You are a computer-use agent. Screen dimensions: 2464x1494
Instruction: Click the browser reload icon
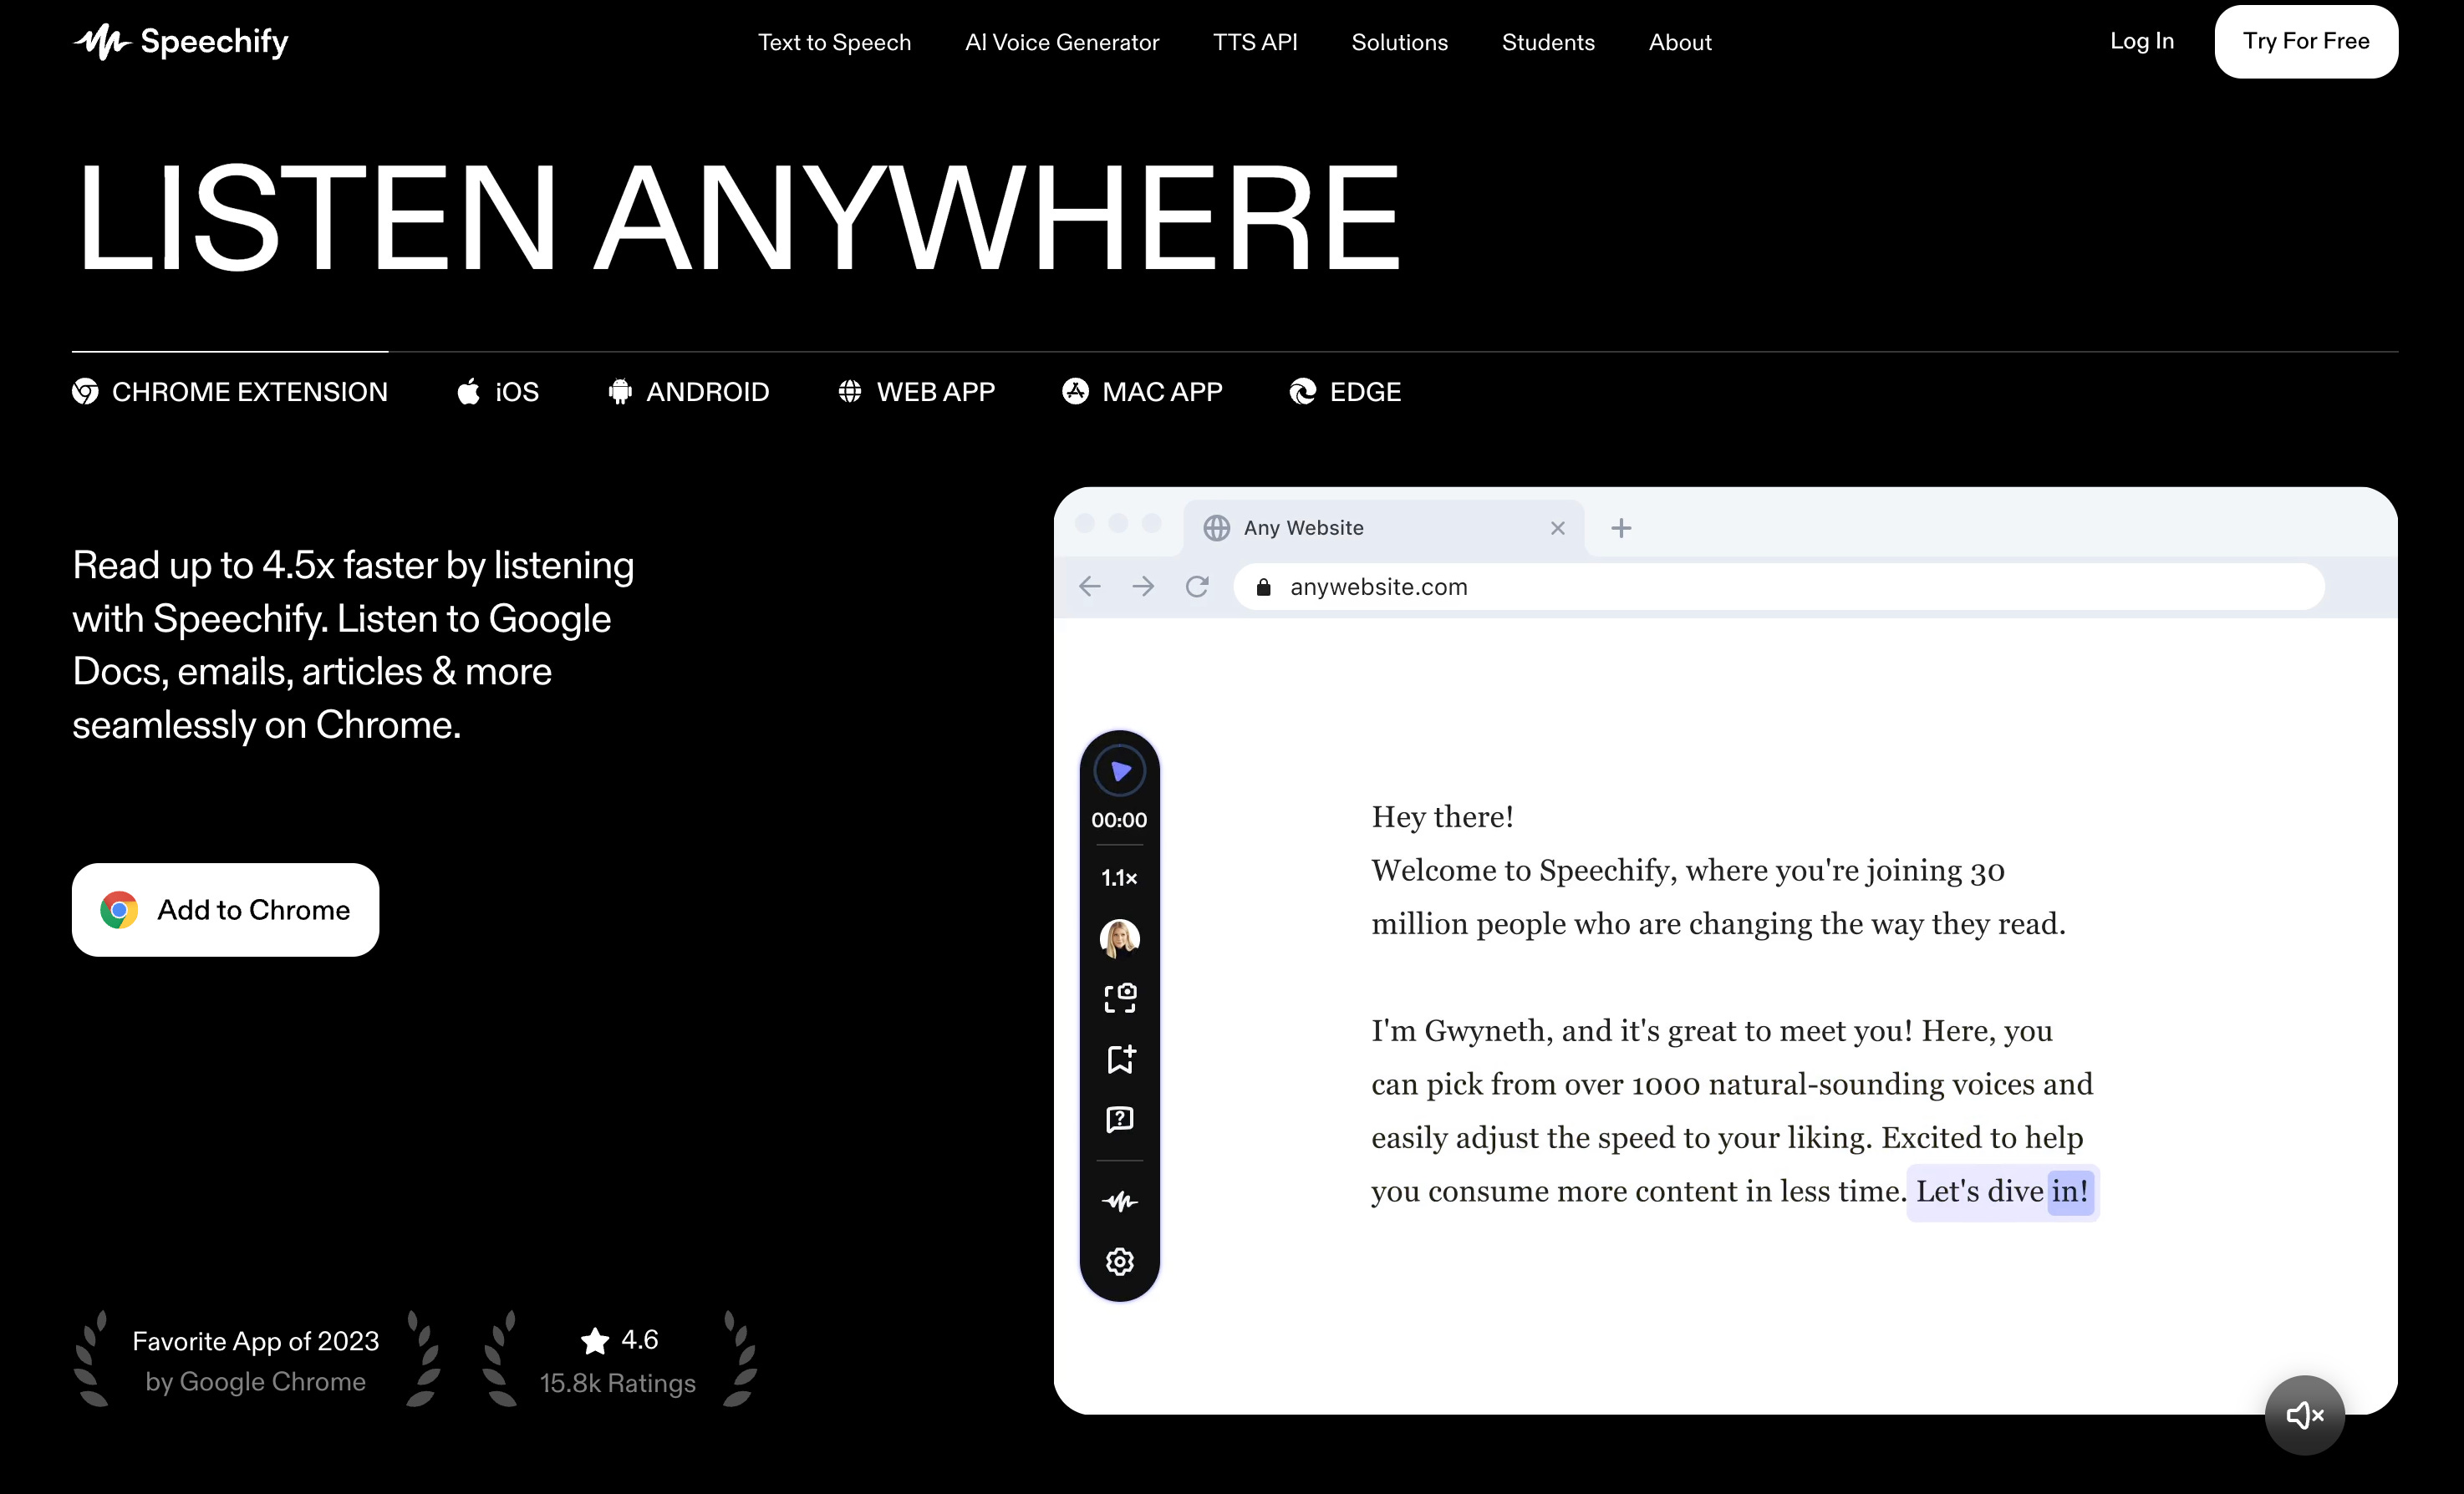pos(1197,587)
